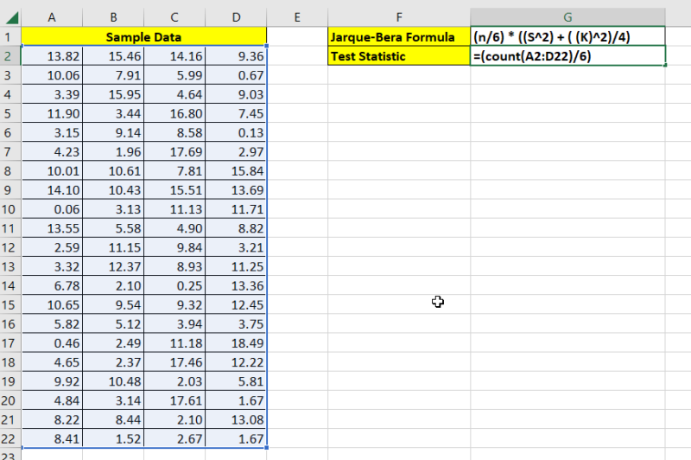Click the Select All corner of the grid

click(x=10, y=16)
